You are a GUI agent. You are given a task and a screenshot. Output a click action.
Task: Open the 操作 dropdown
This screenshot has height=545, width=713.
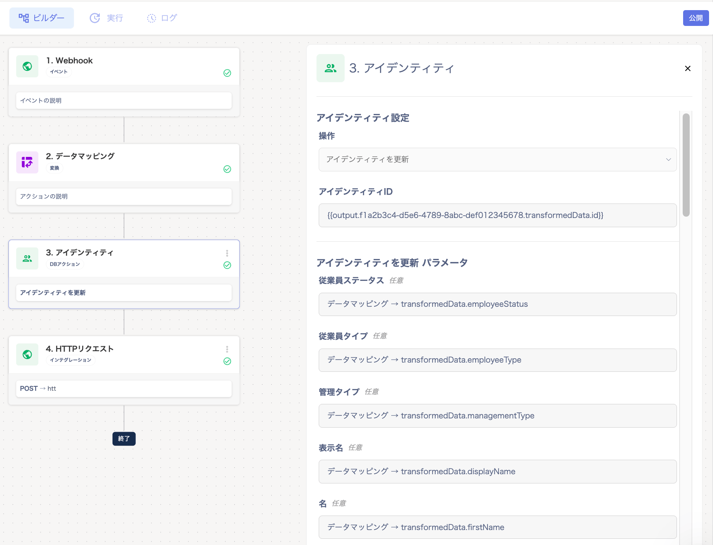[x=498, y=160]
